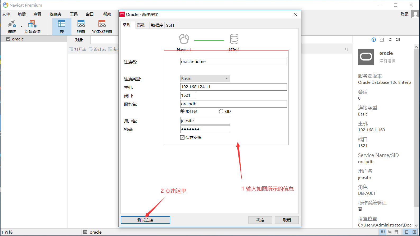Select the oracle connection in the sidebar tree
Viewport: 420px width, 236px height.
33,39
